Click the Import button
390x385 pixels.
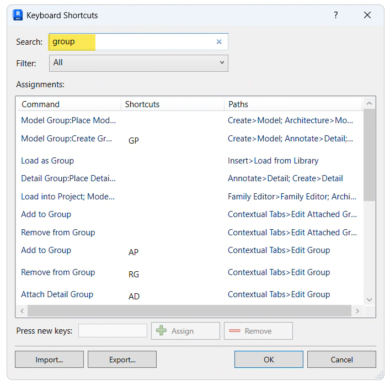[49, 360]
